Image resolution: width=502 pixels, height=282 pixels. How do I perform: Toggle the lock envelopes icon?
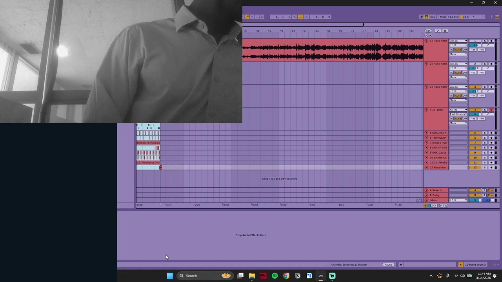[445, 31]
